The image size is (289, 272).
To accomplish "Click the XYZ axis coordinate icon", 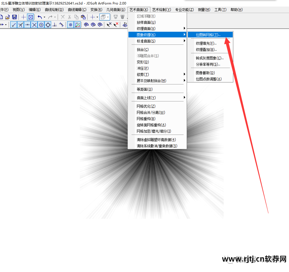I will [x=78, y=25].
